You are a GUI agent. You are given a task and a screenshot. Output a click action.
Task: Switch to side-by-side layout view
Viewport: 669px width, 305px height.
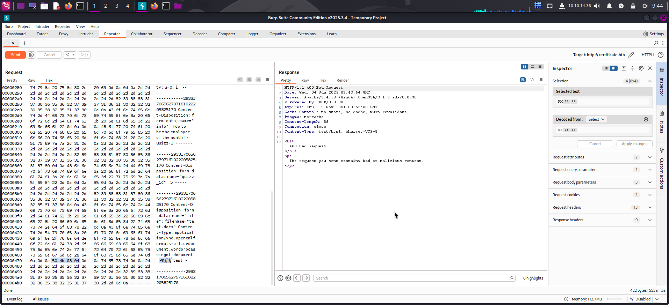coord(524,67)
